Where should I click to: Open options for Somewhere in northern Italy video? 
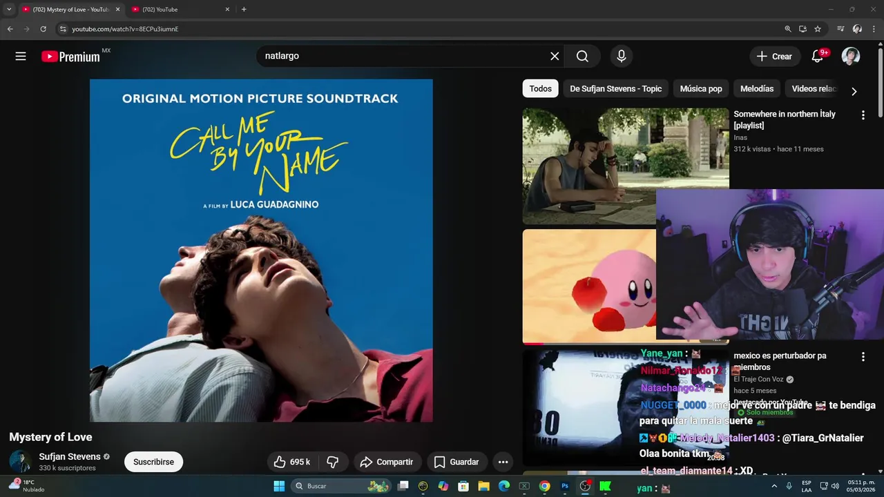click(863, 115)
